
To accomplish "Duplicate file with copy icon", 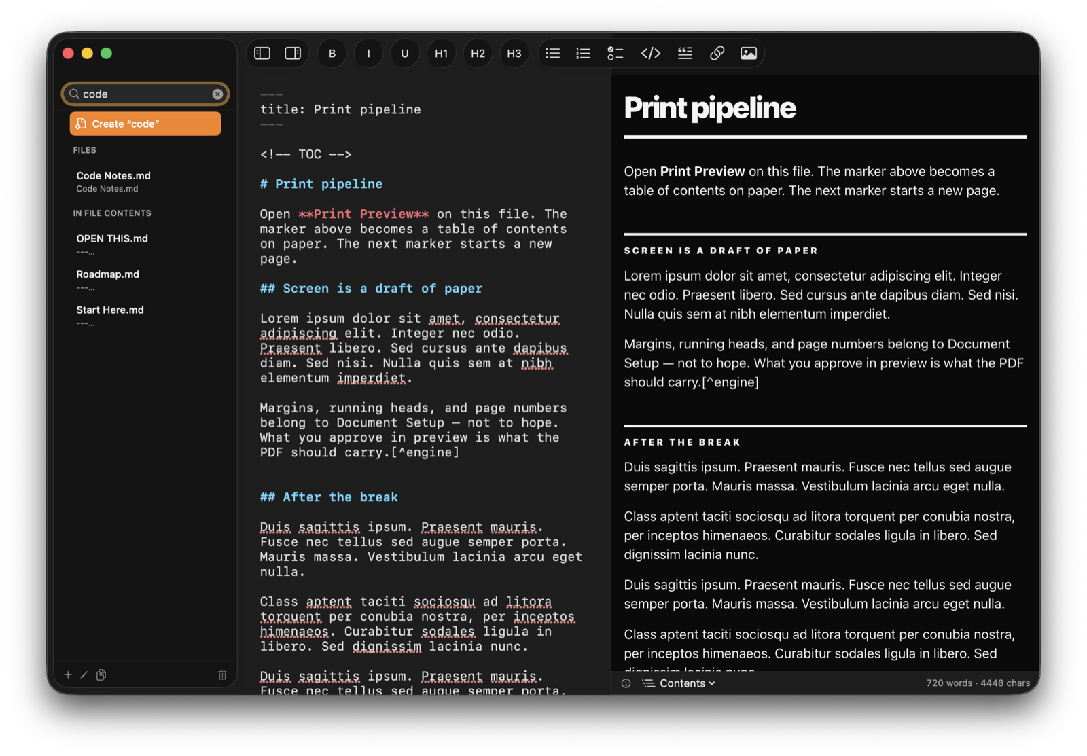I will [x=101, y=674].
